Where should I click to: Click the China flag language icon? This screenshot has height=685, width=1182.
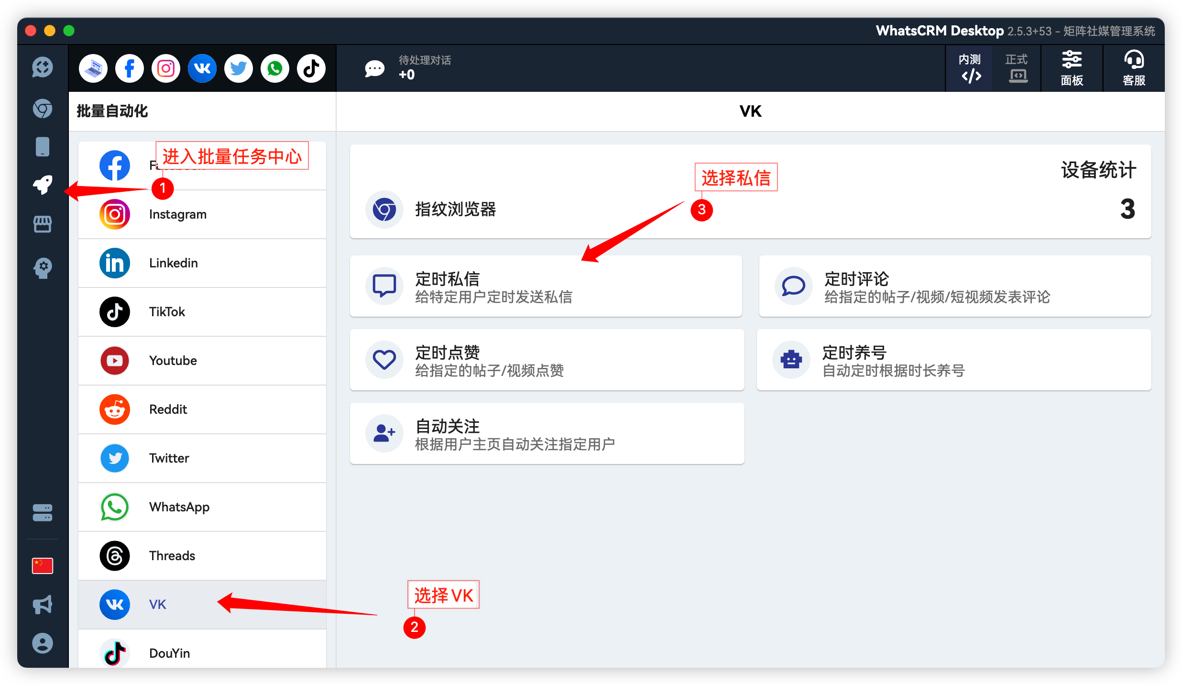(x=42, y=565)
